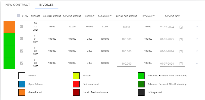Expand the invoice row due 01-03-2025
This screenshot has height=100, width=205.
197,63
